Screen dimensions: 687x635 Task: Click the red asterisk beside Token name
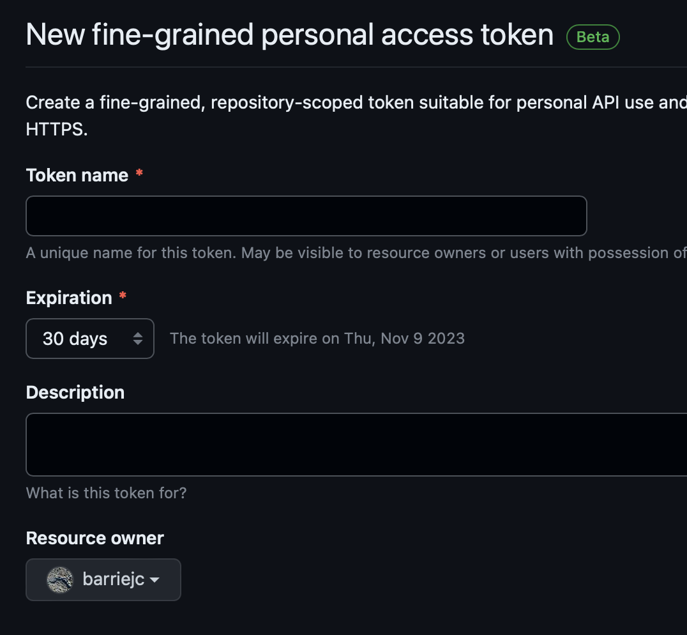139,174
